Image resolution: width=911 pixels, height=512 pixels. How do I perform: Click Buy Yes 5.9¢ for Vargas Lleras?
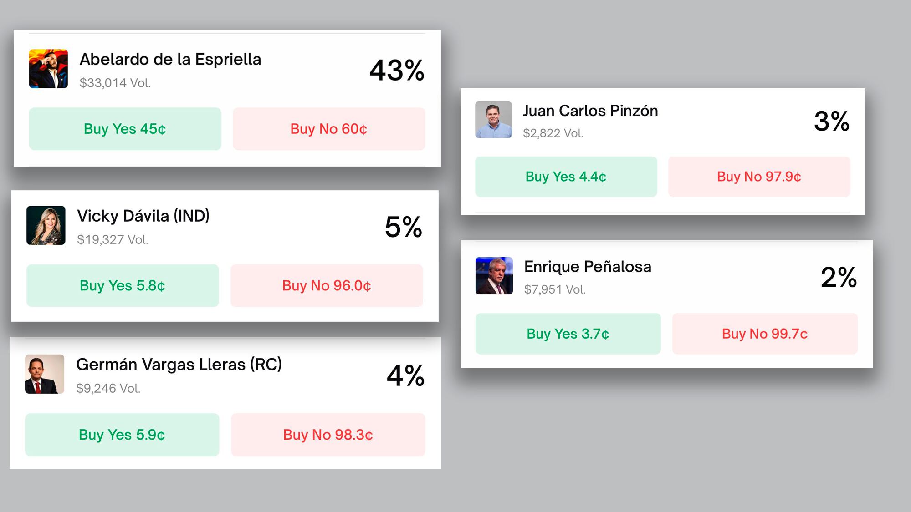(122, 435)
